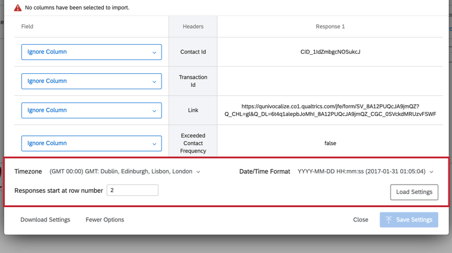Open the Transaction Id field dropdown
452x253 pixels.
coord(91,81)
